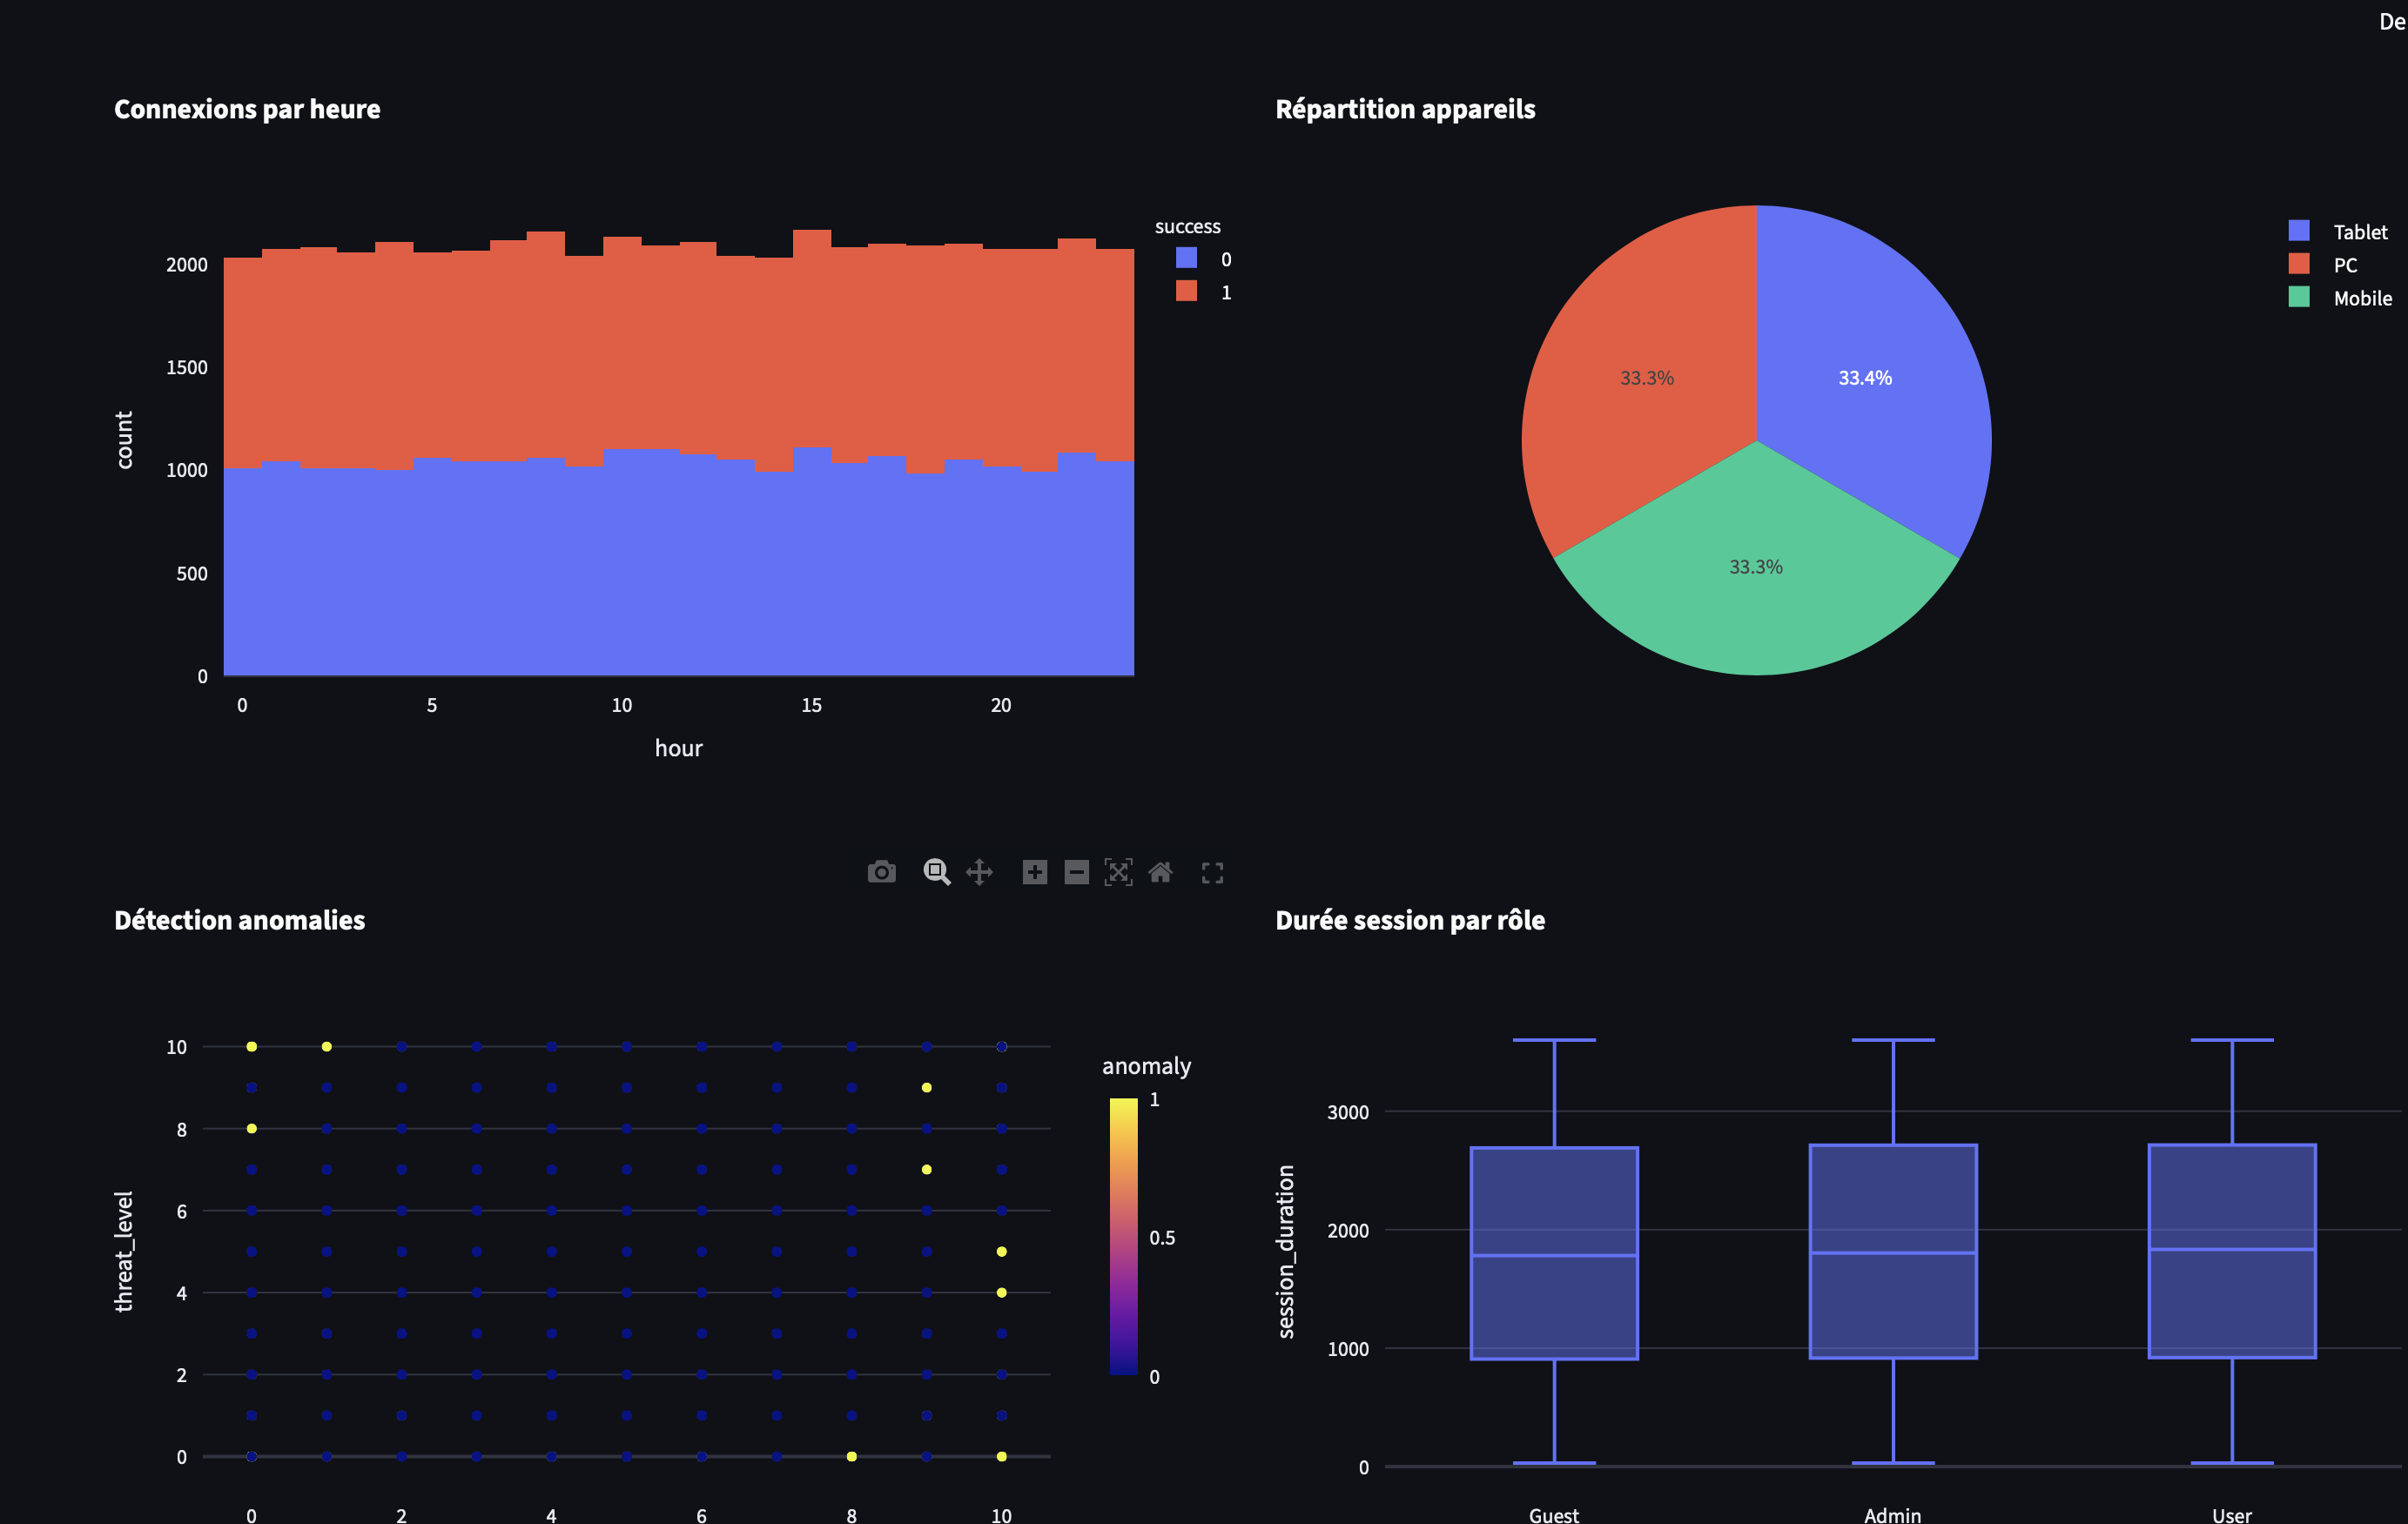Click the 'hour' x-axis title
2408x1524 pixels.
pos(678,748)
